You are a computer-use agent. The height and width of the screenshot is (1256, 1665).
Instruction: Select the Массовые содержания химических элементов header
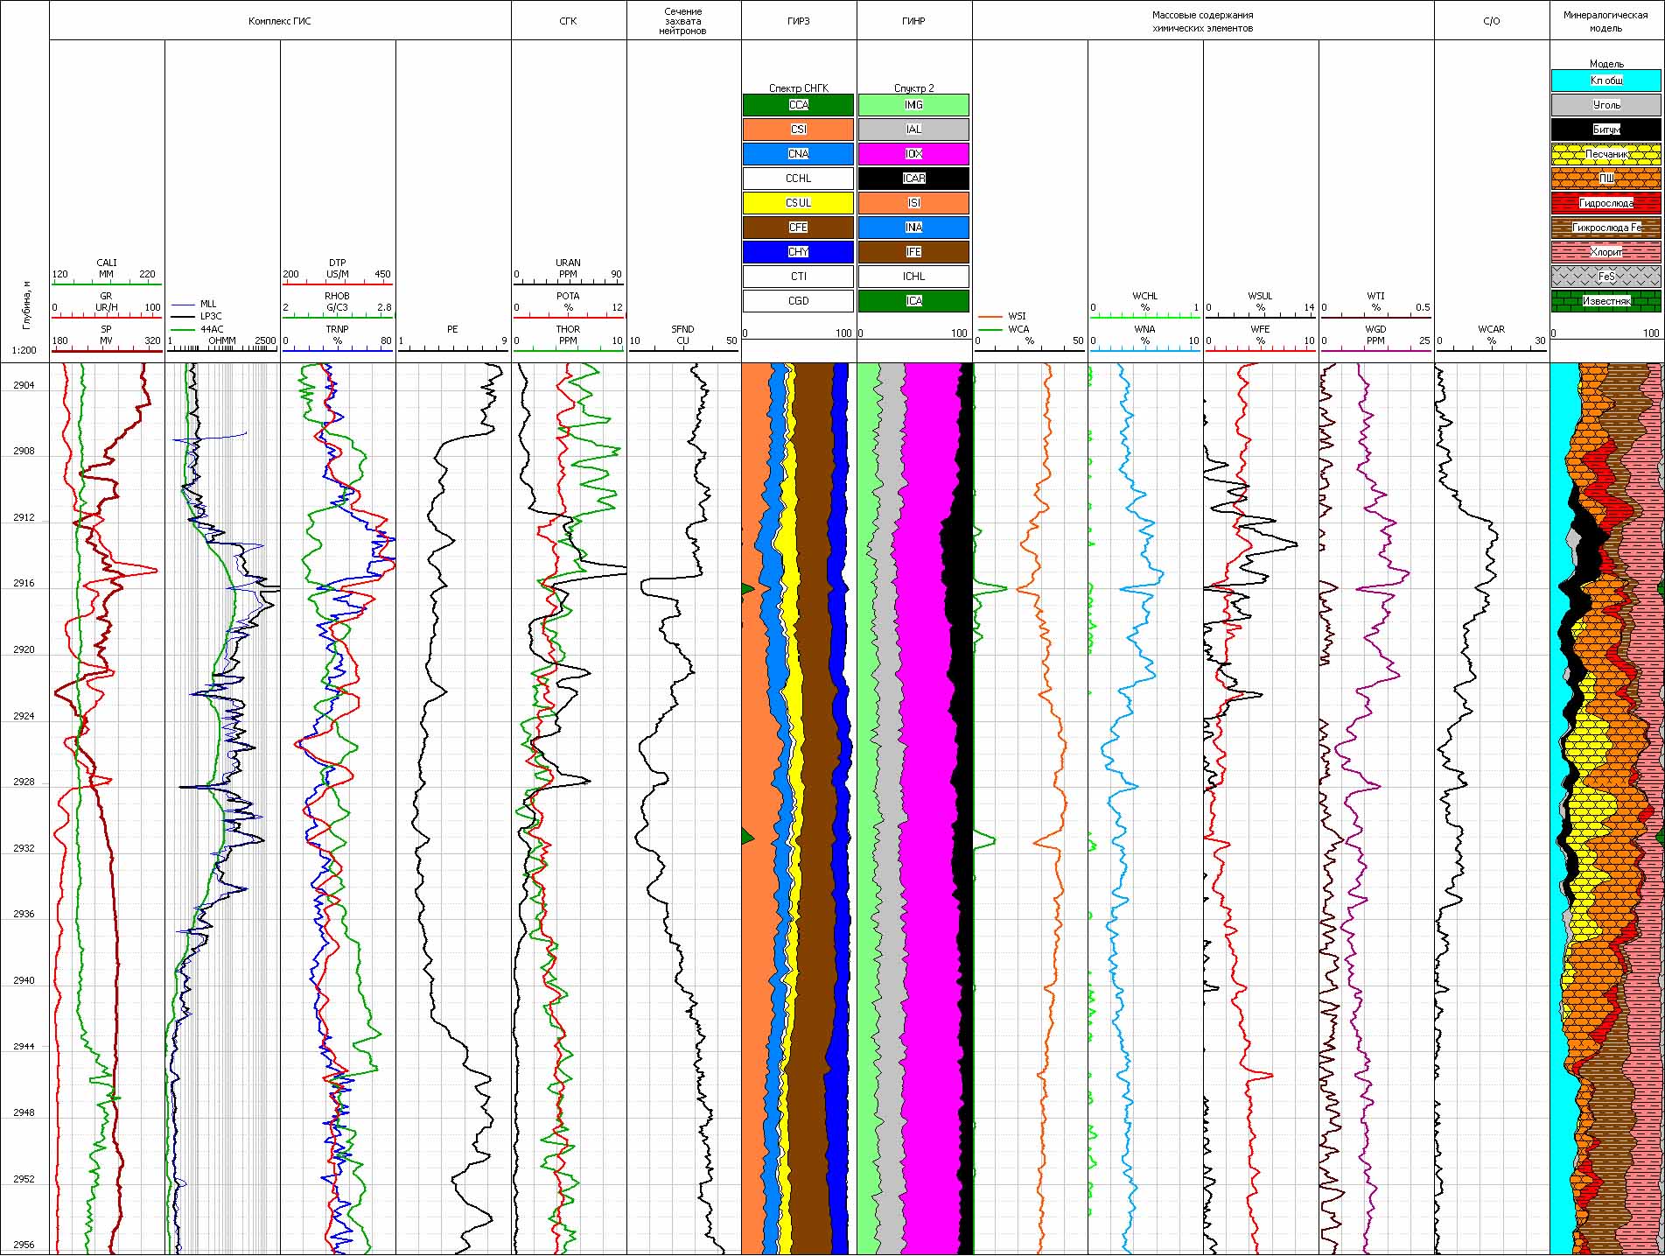1202,21
